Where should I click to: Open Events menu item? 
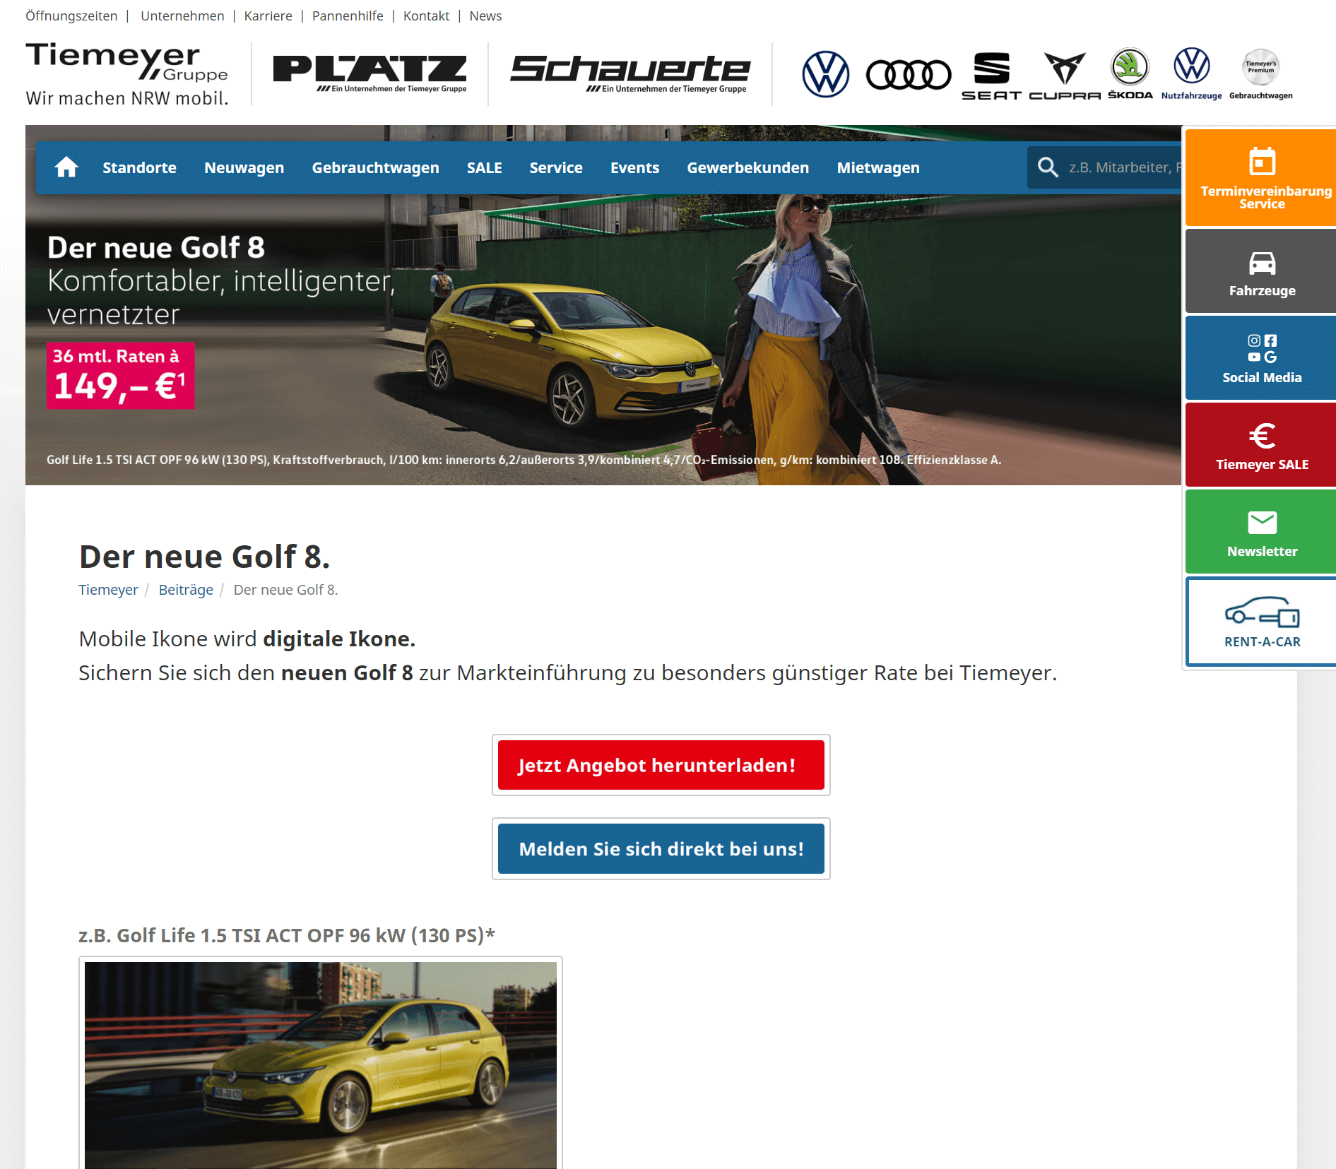[x=634, y=167]
